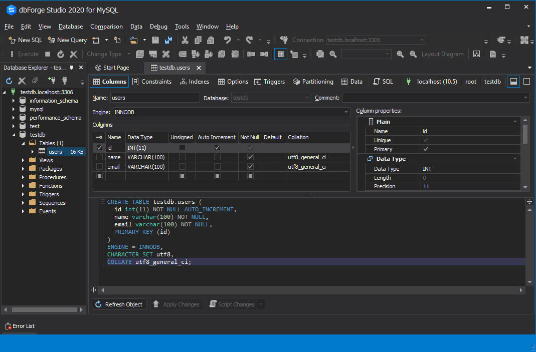Refresh the Database Explorer tree

pyautogui.click(x=9, y=81)
